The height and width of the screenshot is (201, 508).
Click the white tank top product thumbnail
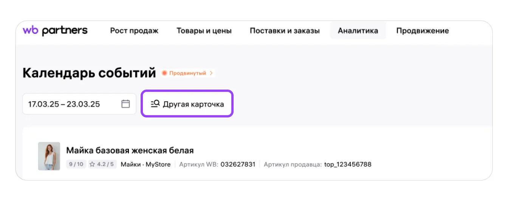coord(49,156)
